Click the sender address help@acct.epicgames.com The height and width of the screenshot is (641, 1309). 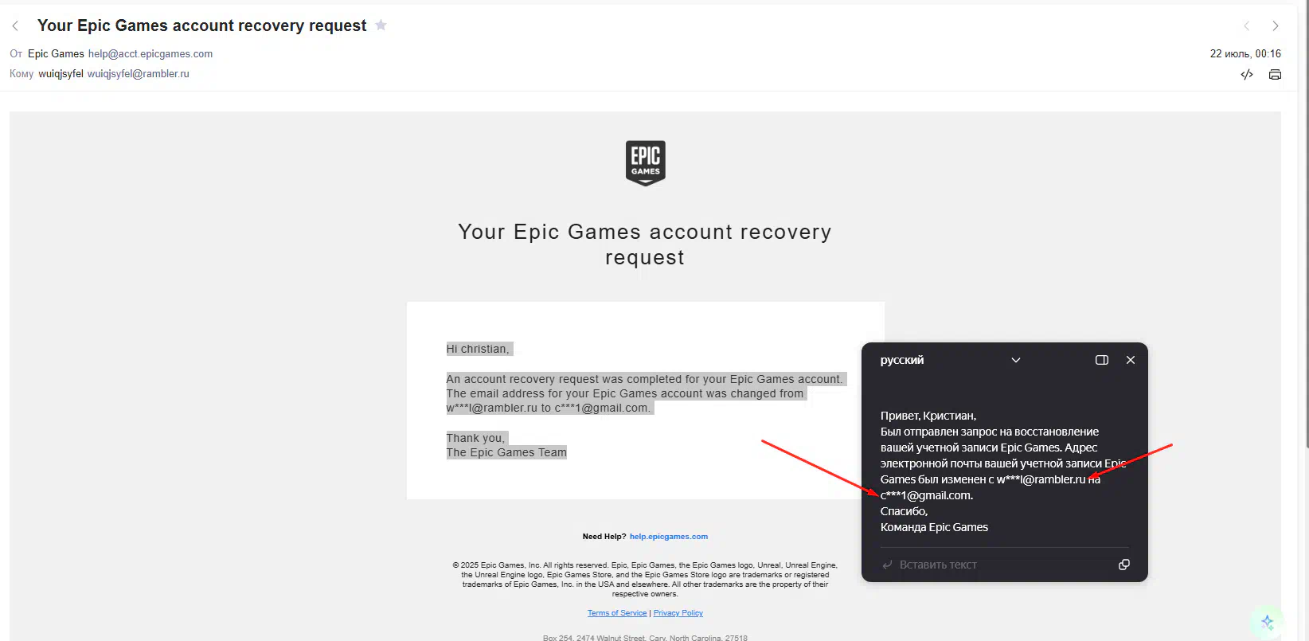coord(150,54)
